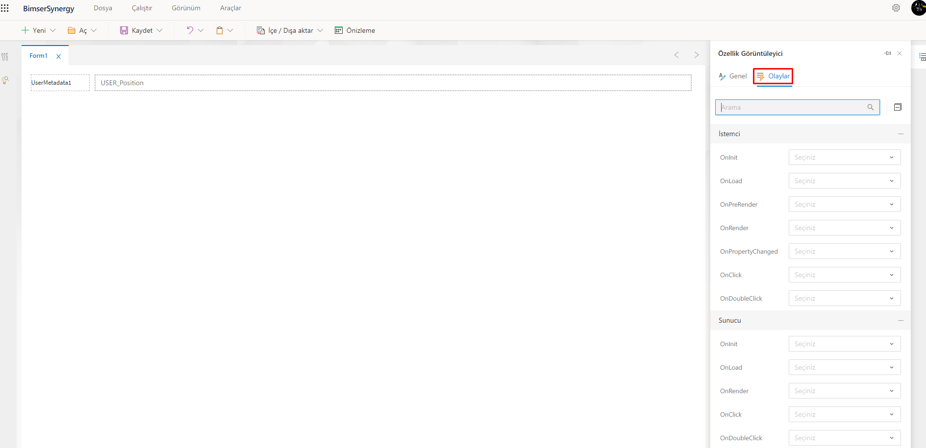Open the Sunucu OnDoubleClick dropdown

pyautogui.click(x=845, y=438)
